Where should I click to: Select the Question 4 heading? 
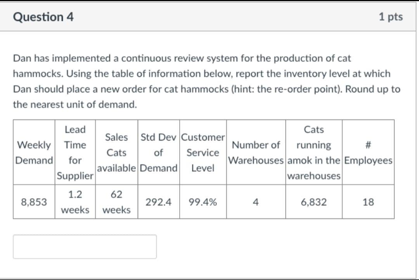coord(43,17)
